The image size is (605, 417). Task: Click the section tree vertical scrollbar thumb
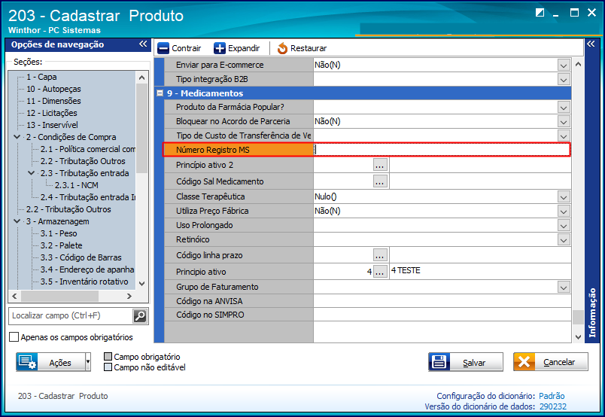click(x=141, y=128)
